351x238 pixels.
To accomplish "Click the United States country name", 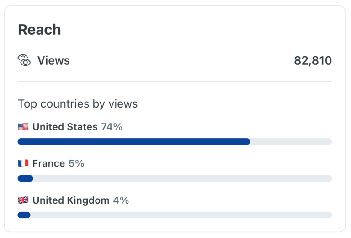I will (x=65, y=127).
